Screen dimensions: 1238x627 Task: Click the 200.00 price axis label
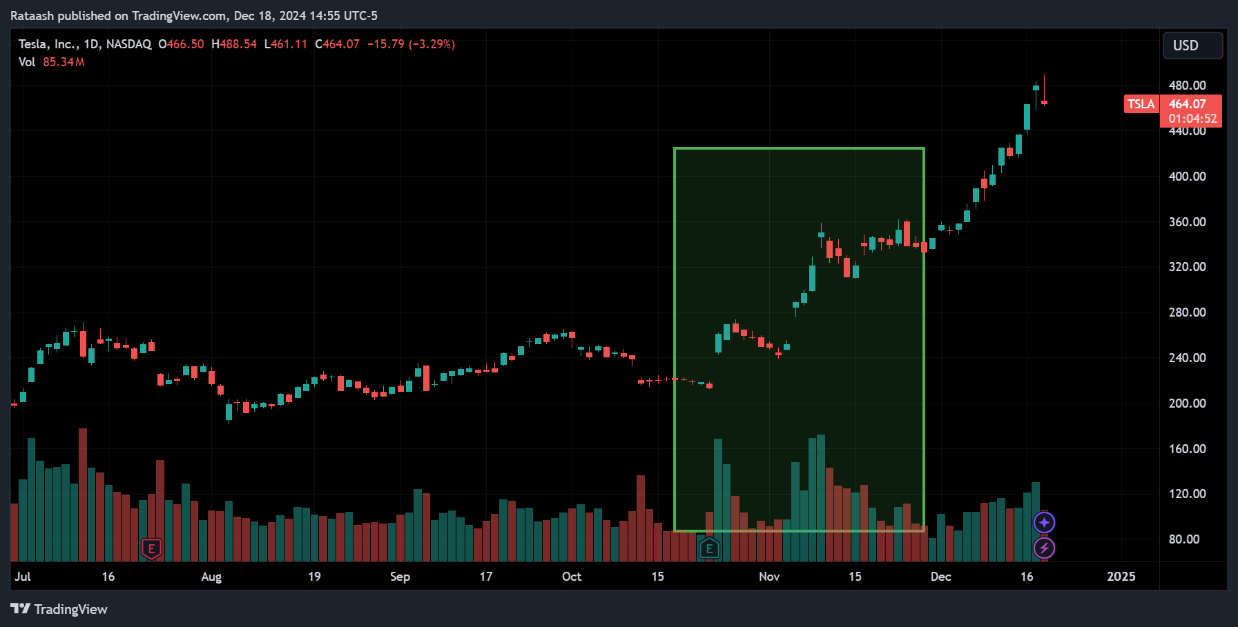click(1187, 404)
